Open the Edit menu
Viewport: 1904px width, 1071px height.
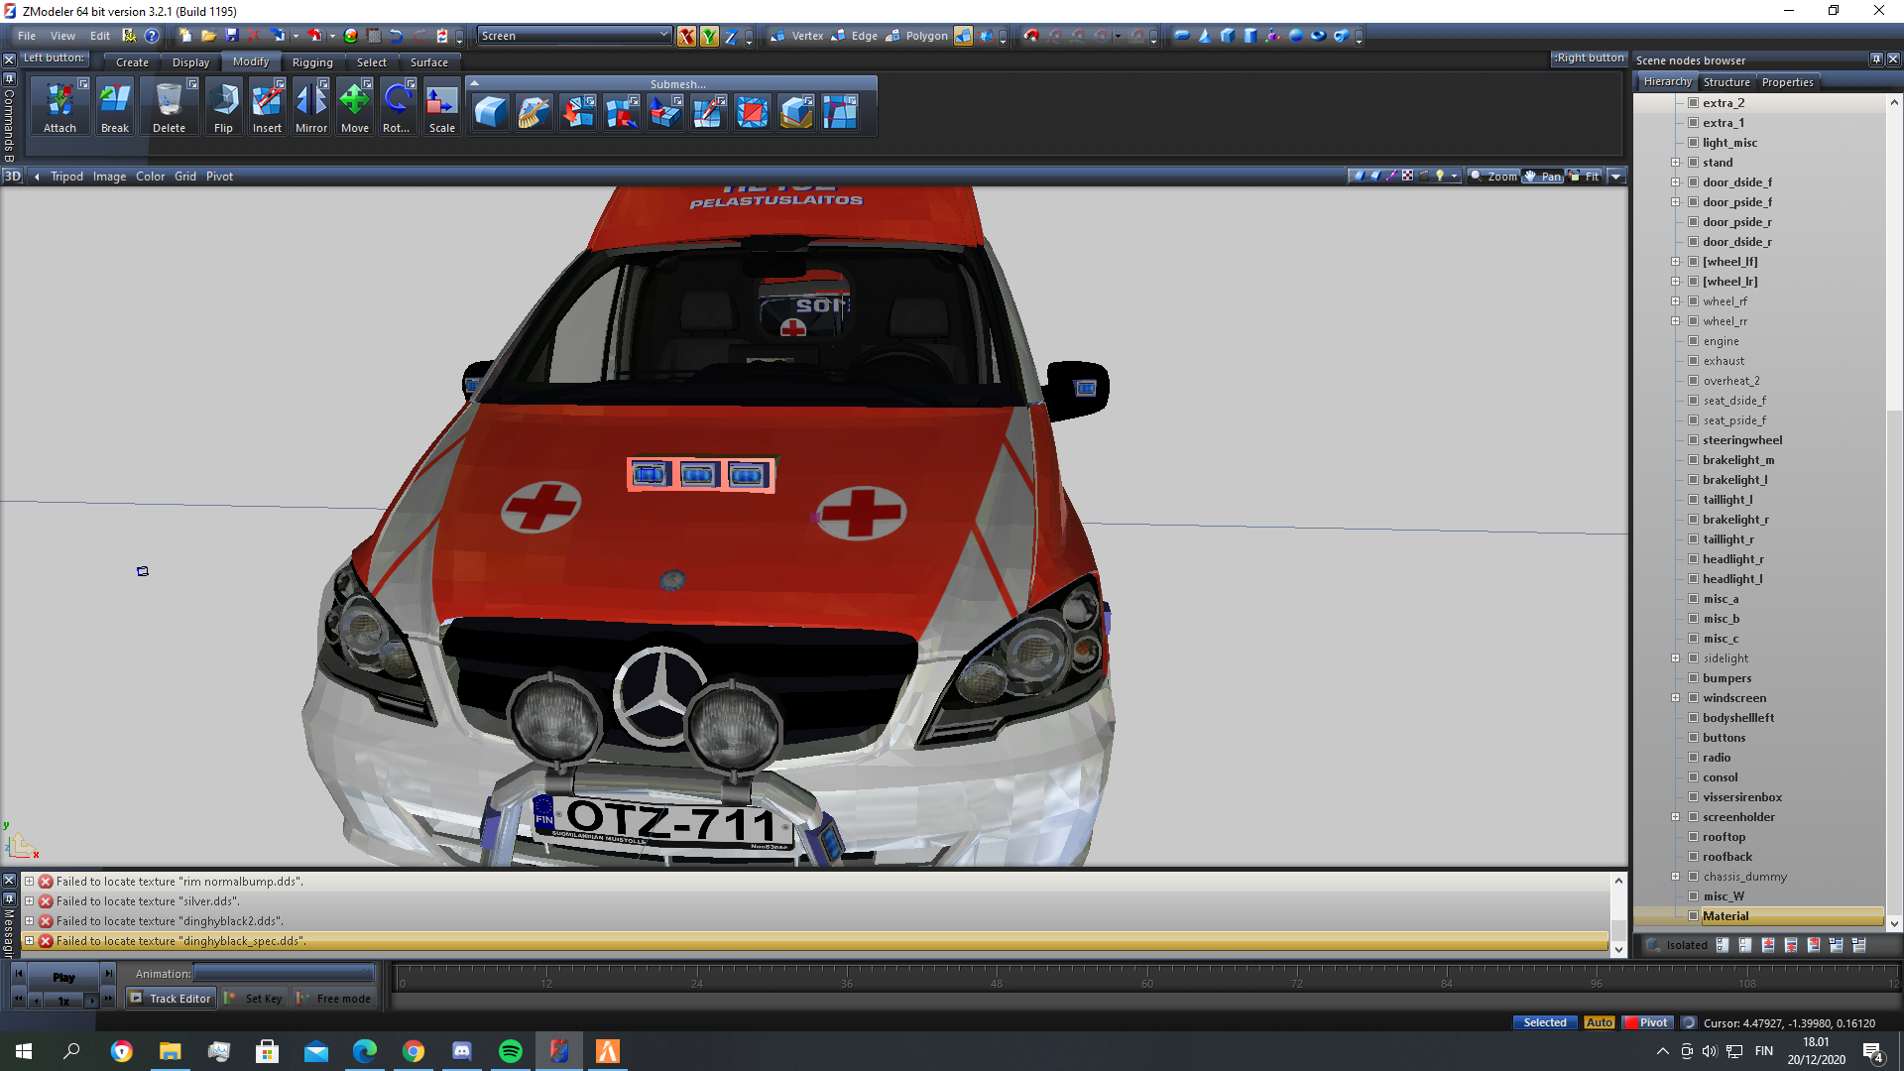[99, 36]
